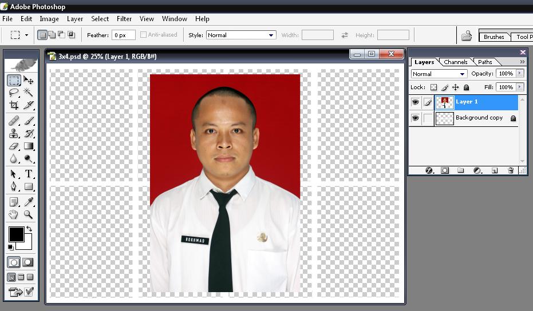Select the Brush tool
This screenshot has height=311, width=533.
29,121
